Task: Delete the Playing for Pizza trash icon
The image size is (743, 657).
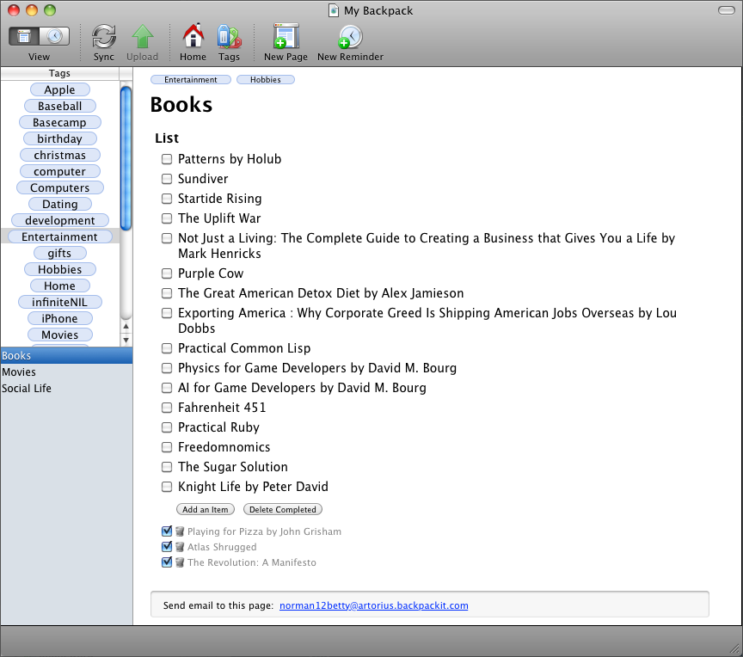Action: [x=180, y=531]
